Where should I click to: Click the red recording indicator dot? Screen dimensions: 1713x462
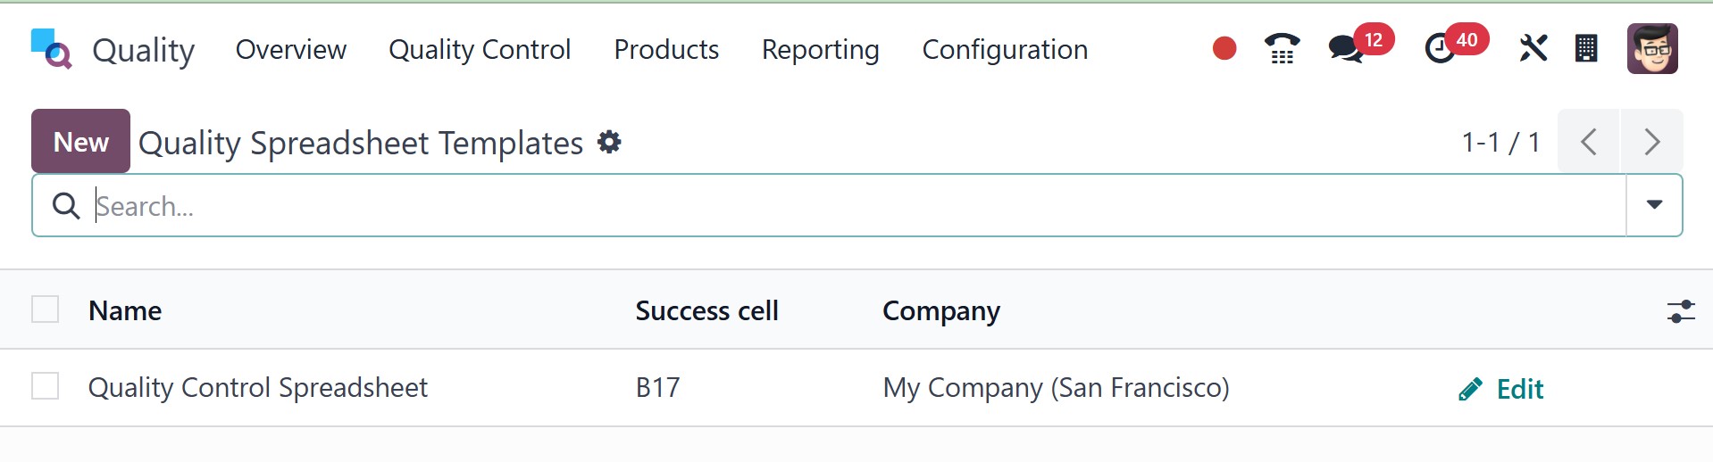pos(1224,49)
